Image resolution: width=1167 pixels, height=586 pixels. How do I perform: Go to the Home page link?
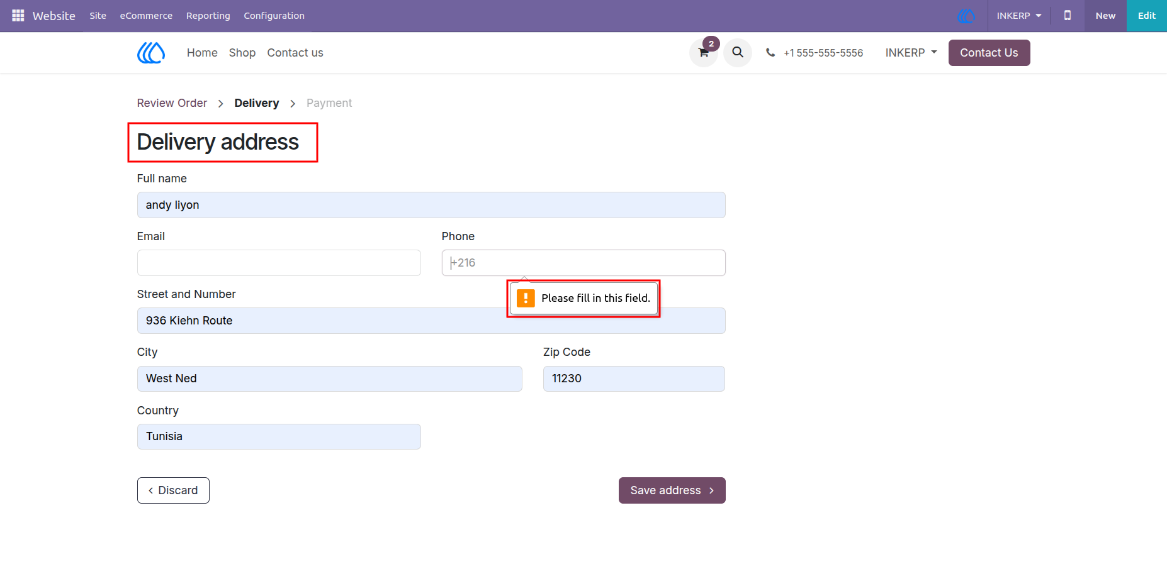point(202,53)
